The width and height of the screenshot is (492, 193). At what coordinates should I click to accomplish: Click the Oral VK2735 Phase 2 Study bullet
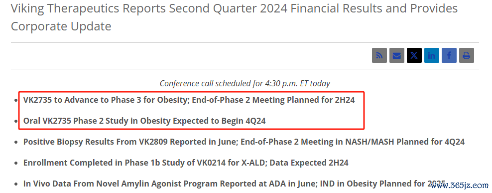coord(144,121)
